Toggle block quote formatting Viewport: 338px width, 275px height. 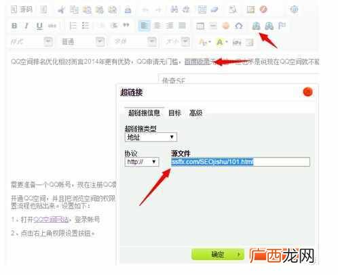(x=126, y=25)
